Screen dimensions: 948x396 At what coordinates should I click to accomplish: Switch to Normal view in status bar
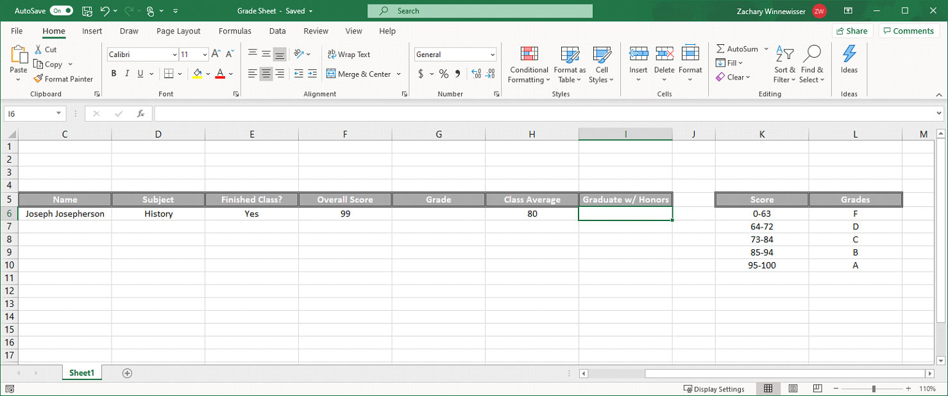[768, 388]
